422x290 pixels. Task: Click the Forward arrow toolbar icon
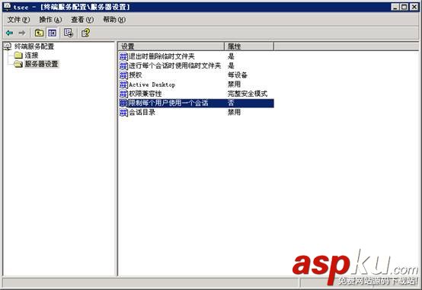[22, 33]
